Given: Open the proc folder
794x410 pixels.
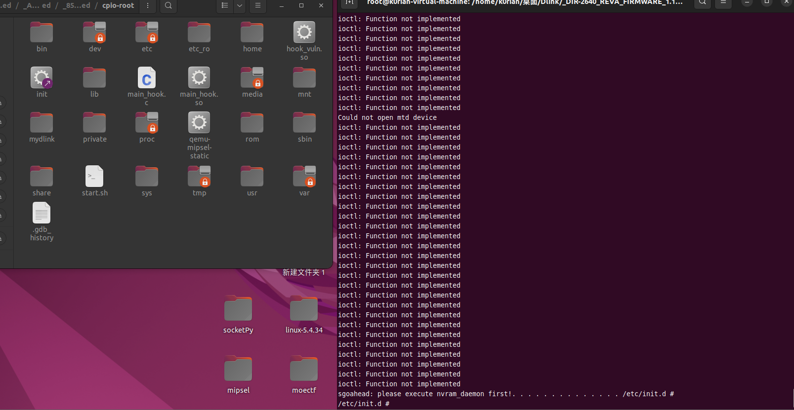Looking at the screenshot, I should pos(147,127).
